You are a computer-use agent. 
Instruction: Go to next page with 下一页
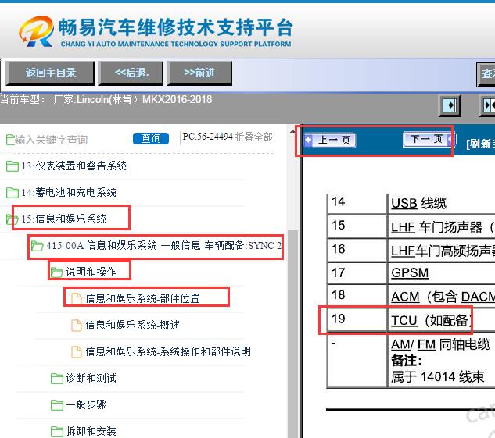click(429, 139)
